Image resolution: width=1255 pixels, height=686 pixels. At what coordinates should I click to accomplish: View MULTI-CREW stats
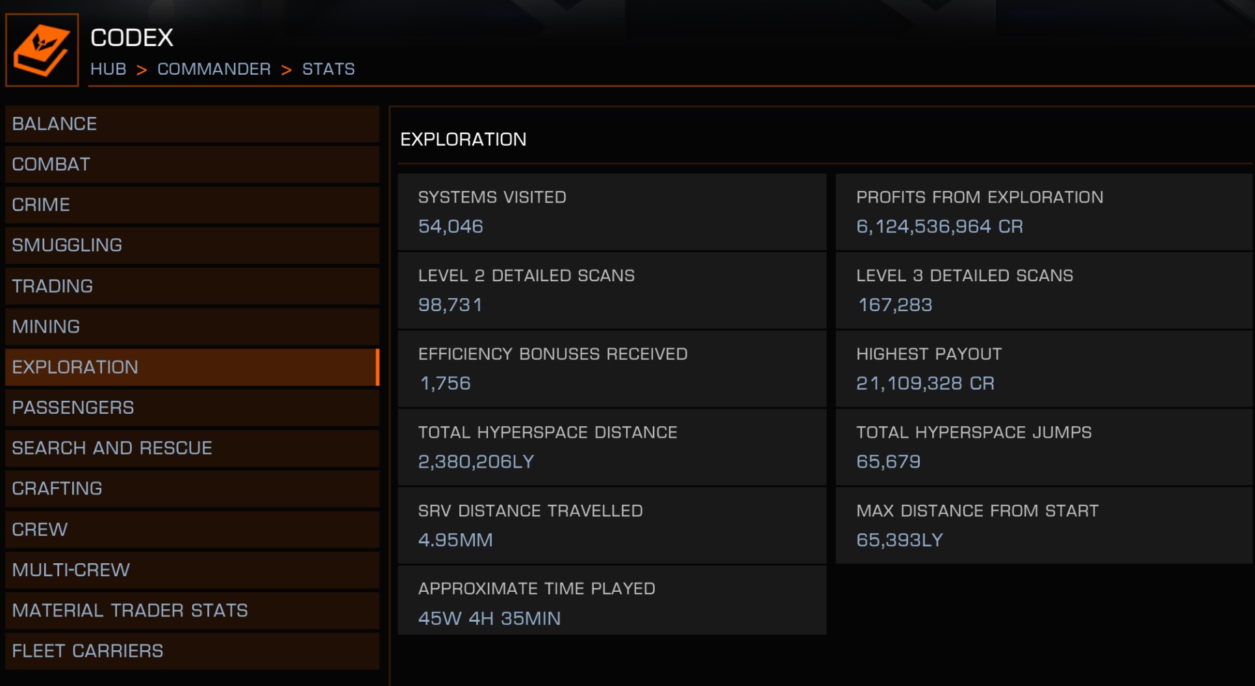pyautogui.click(x=192, y=570)
